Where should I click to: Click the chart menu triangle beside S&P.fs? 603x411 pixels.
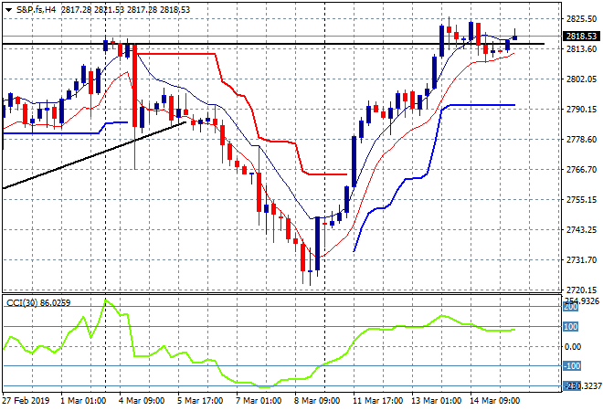point(8,10)
